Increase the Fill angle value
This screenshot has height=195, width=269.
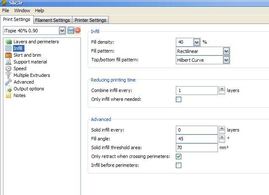click(x=222, y=137)
